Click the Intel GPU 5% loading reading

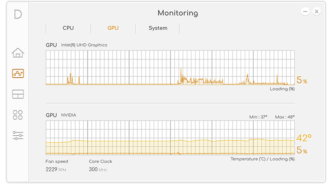pyautogui.click(x=302, y=80)
